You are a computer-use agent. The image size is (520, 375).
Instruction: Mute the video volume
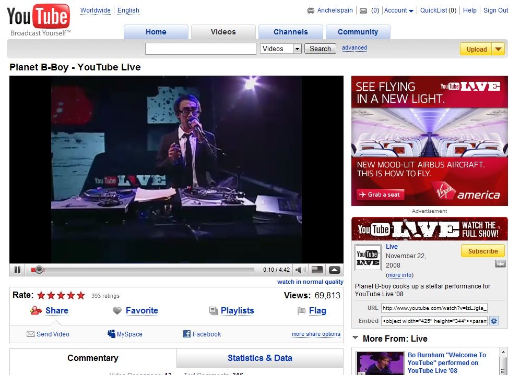tap(300, 270)
